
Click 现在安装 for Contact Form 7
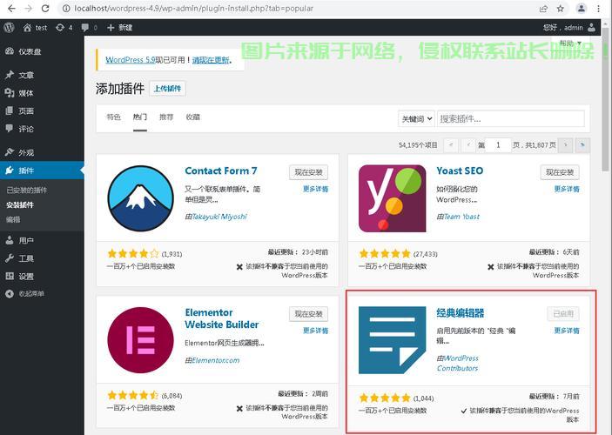(x=308, y=172)
